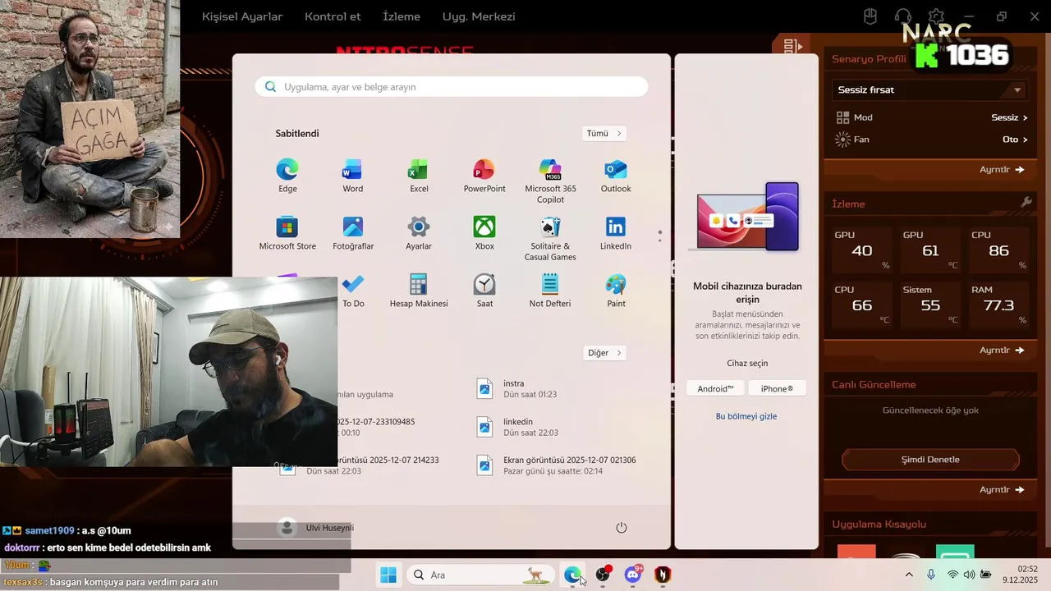Open Discord from the taskbar
1051x591 pixels.
coord(633,575)
